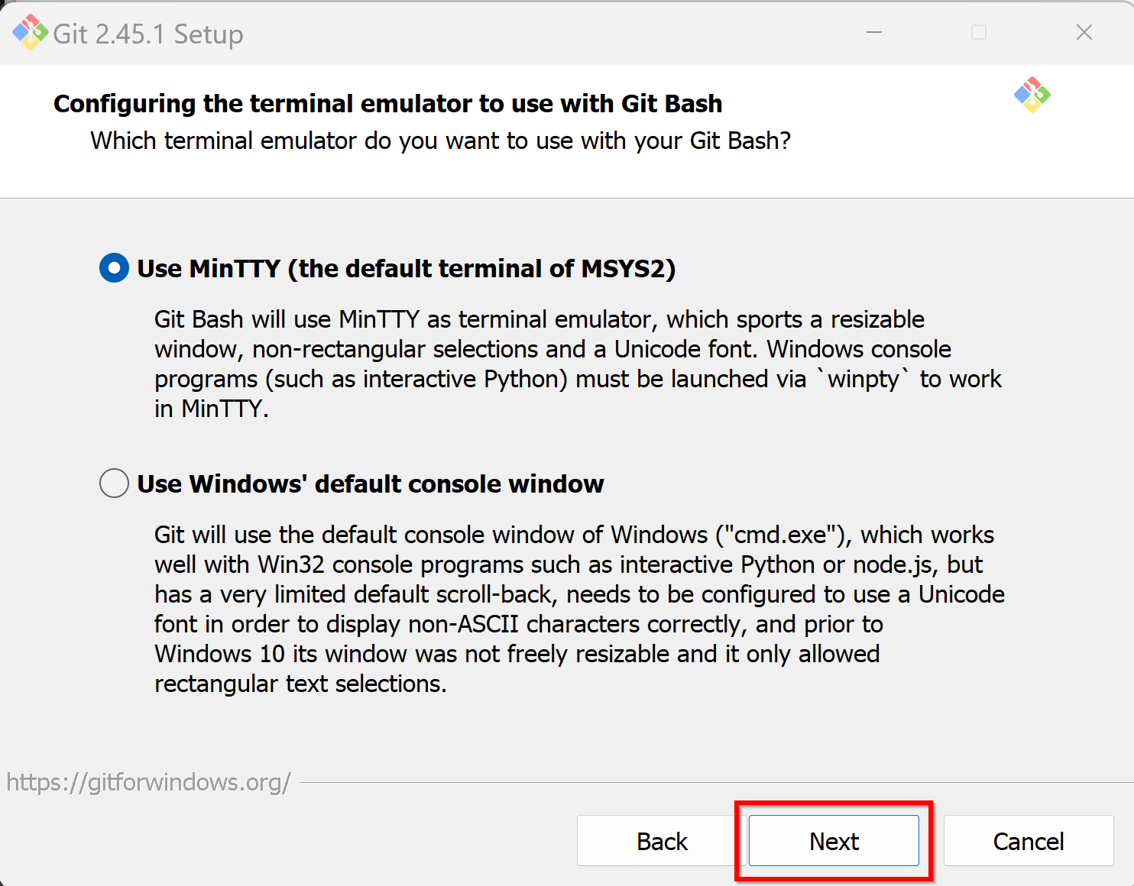Click the 'Configuring the terminal emulator' heading
Image resolution: width=1134 pixels, height=886 pixels.
coord(388,103)
